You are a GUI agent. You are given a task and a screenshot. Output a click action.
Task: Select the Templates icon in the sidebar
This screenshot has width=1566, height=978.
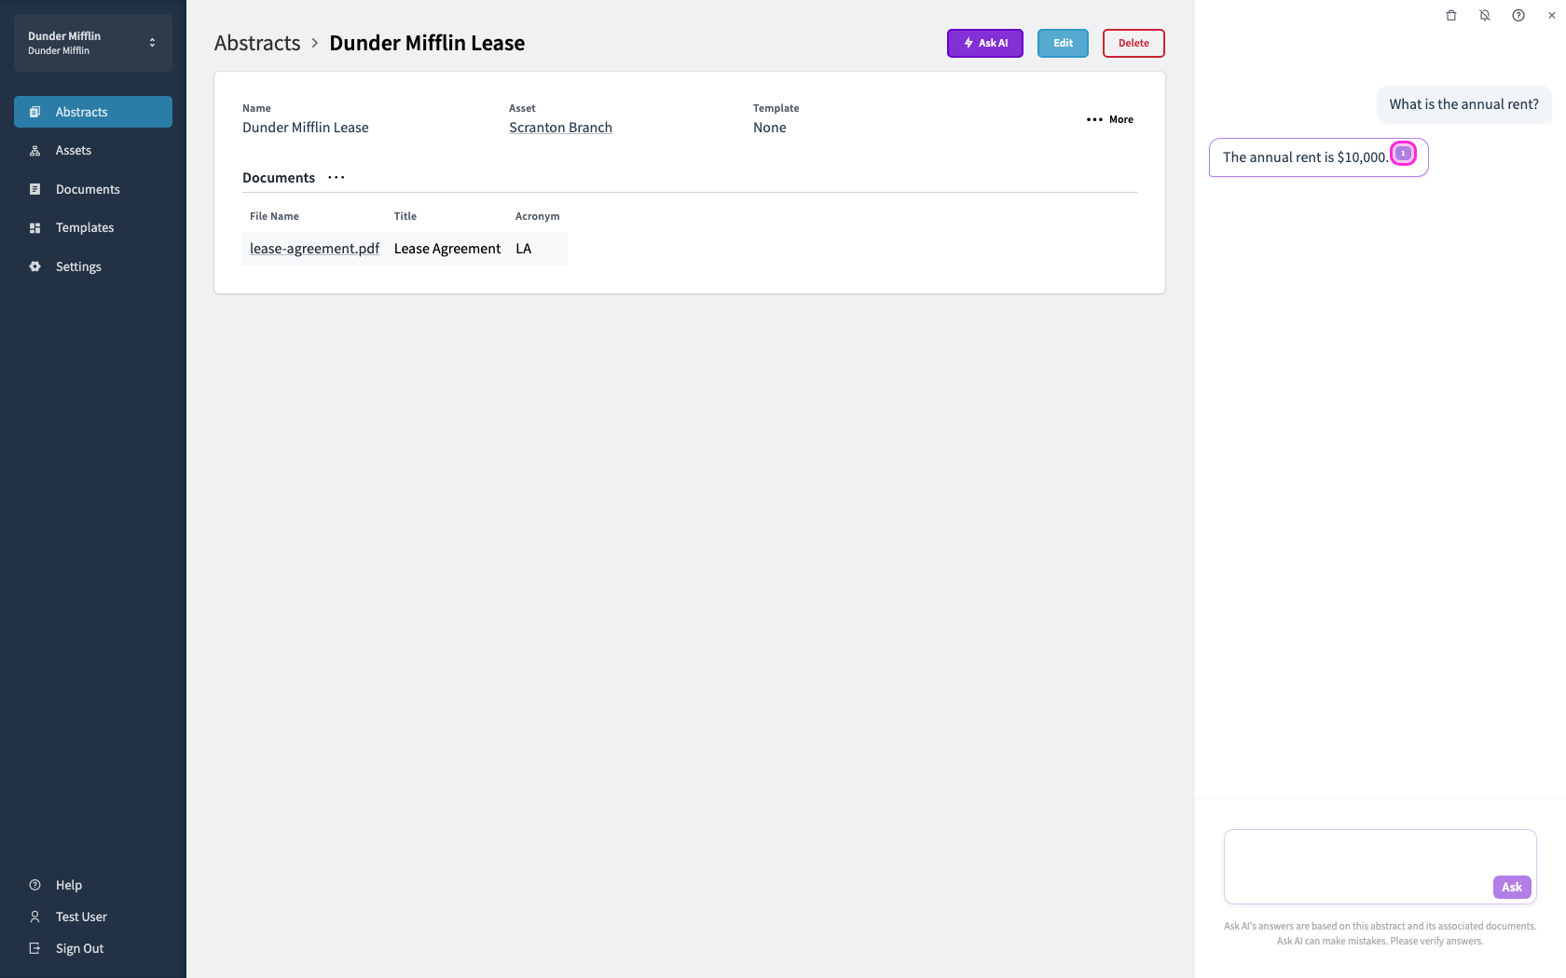(x=35, y=227)
